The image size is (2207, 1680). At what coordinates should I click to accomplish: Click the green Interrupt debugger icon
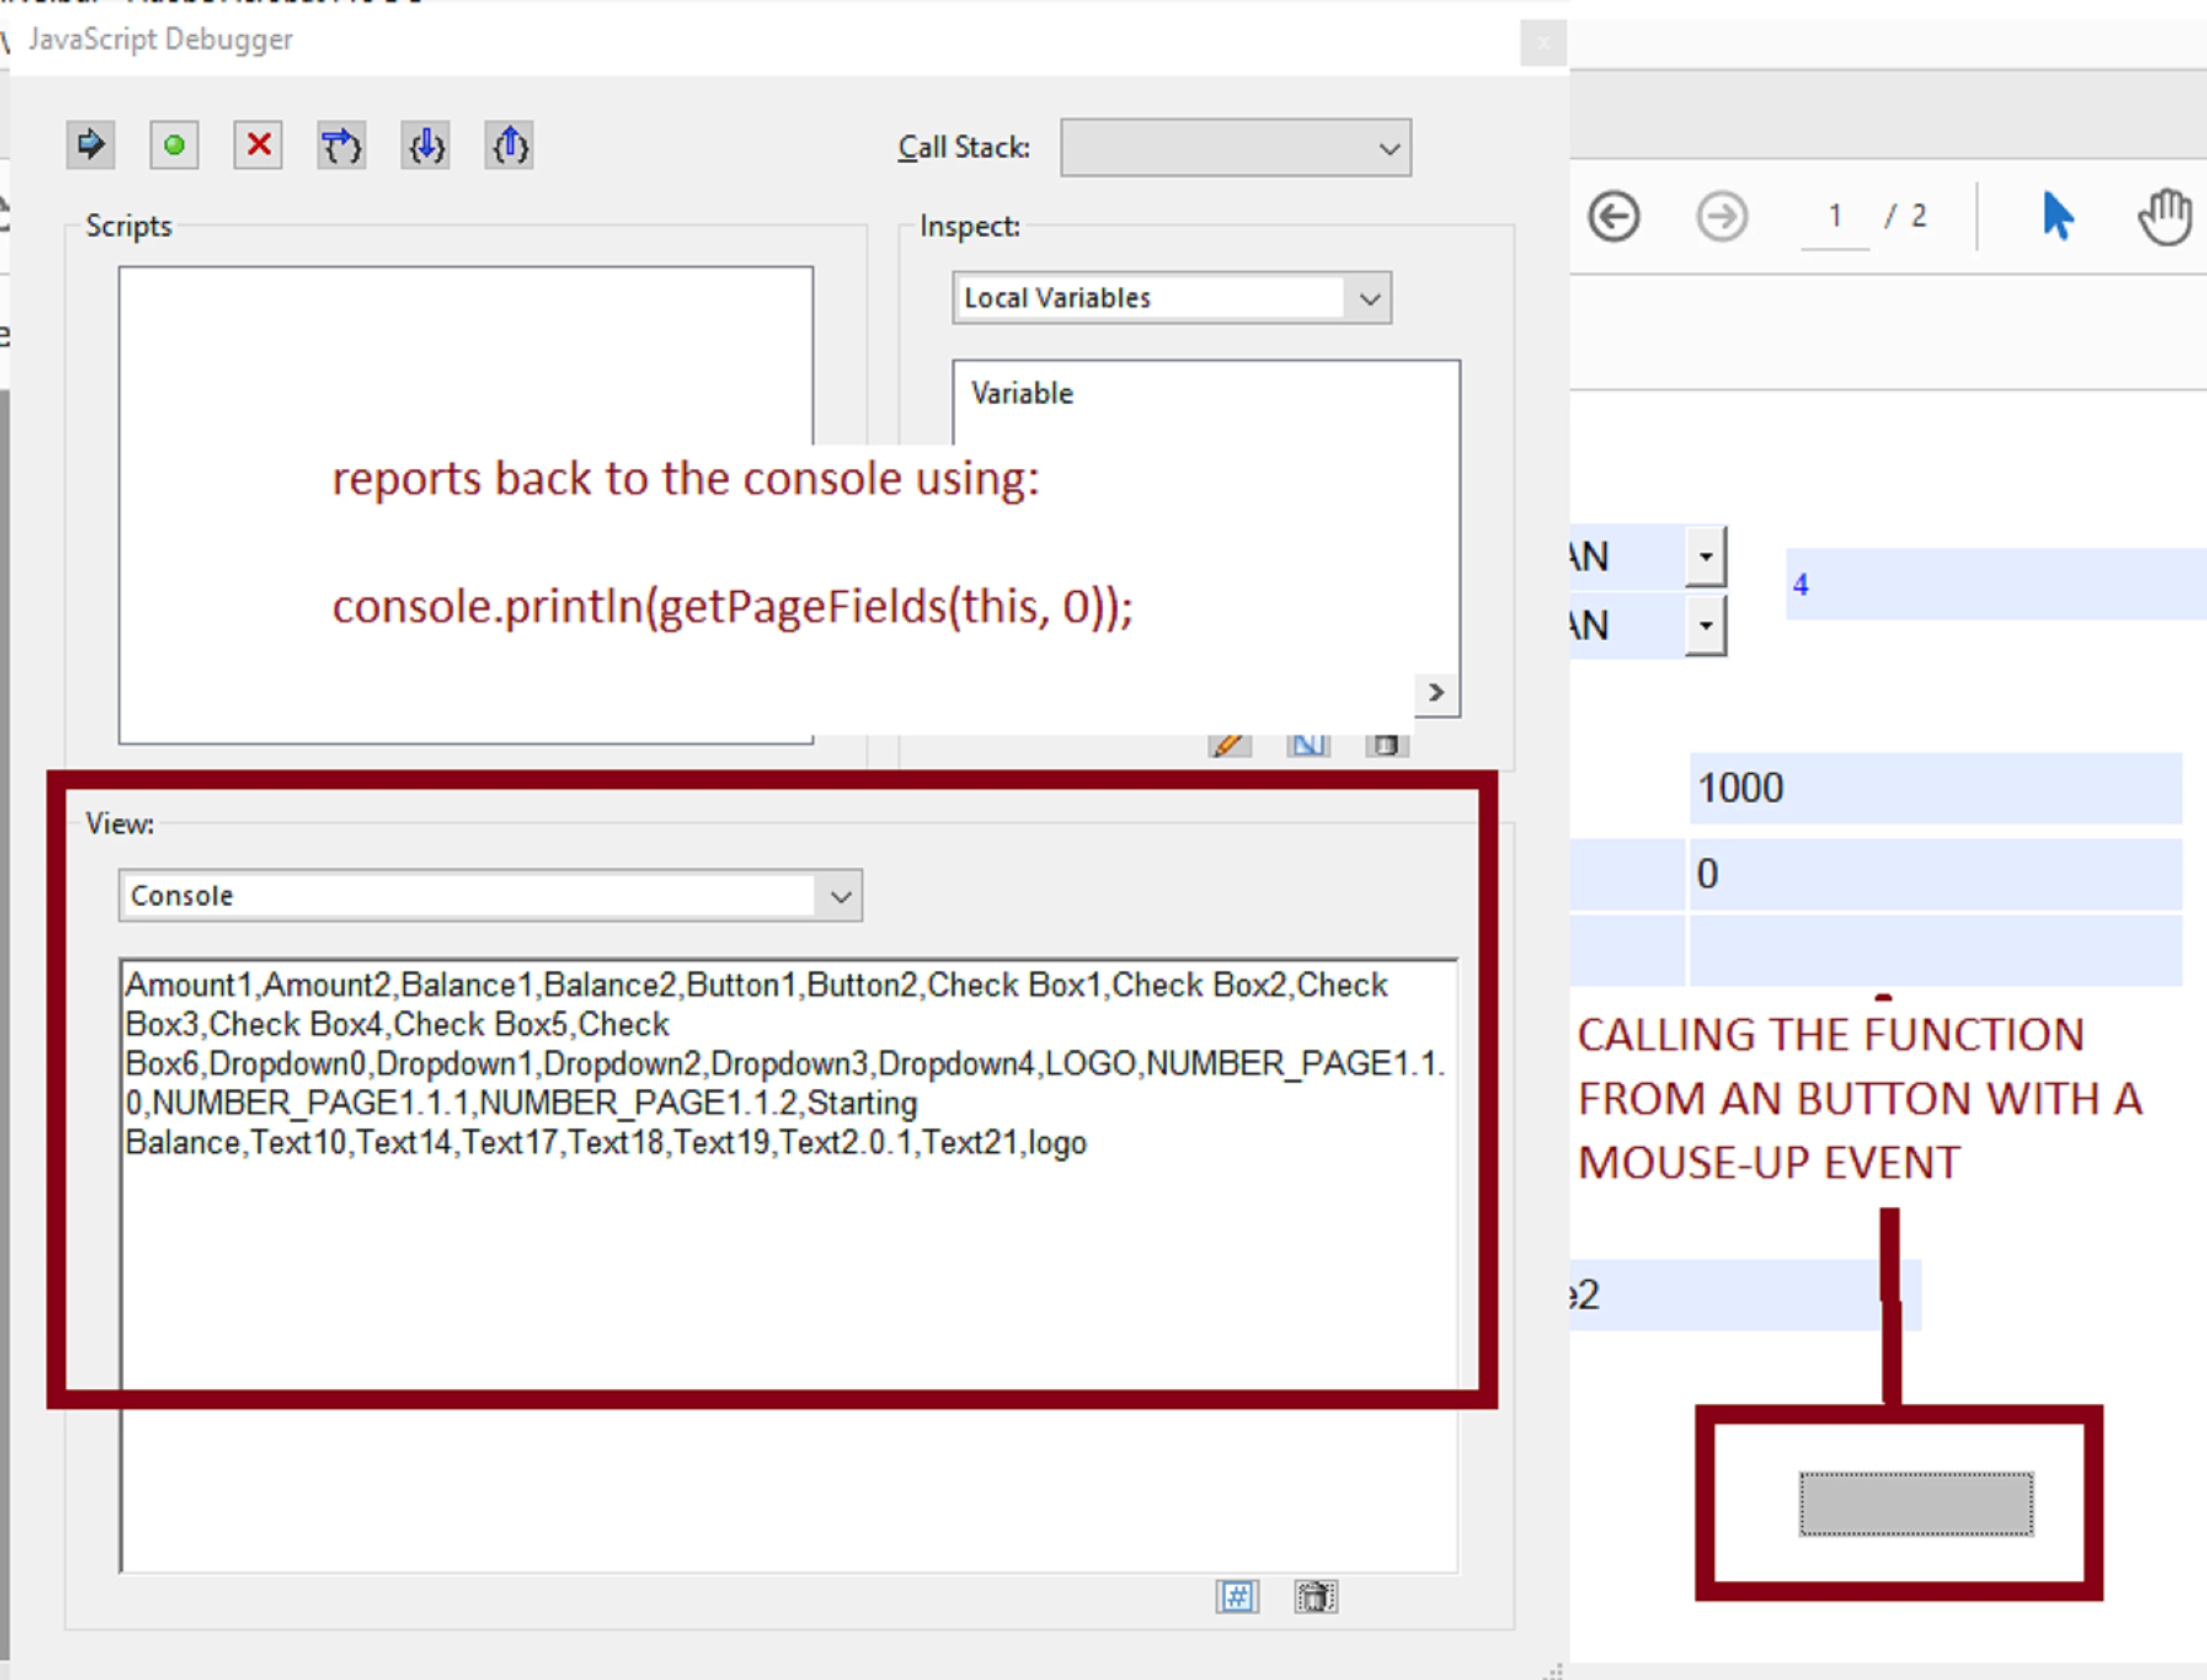[174, 146]
